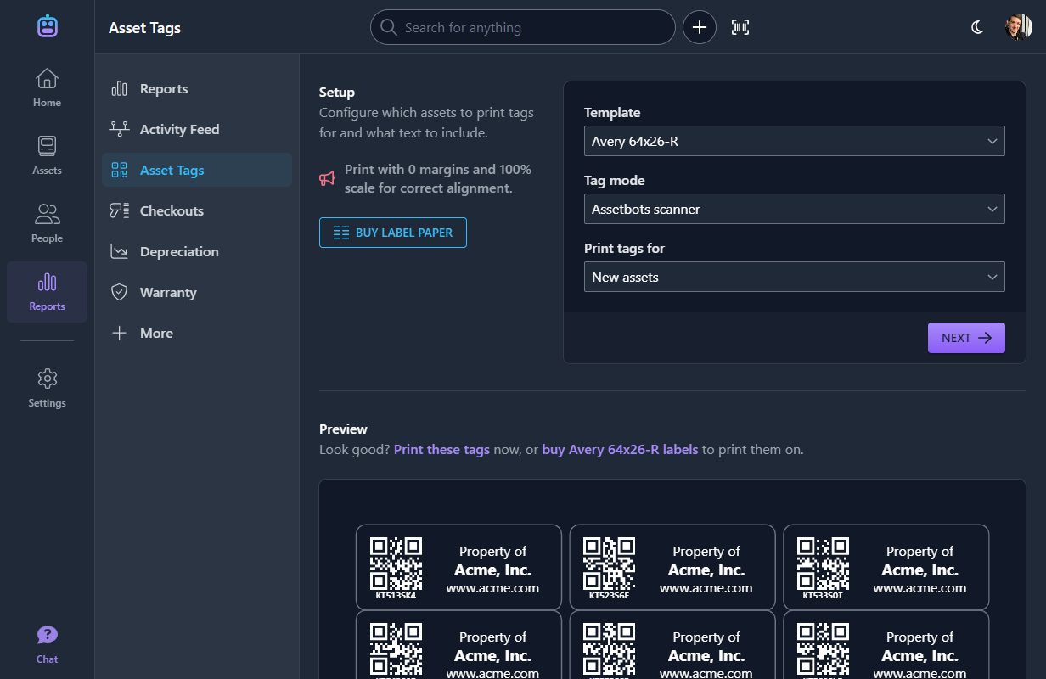The width and height of the screenshot is (1046, 679).
Task: Click the plus add button
Action: (x=700, y=27)
